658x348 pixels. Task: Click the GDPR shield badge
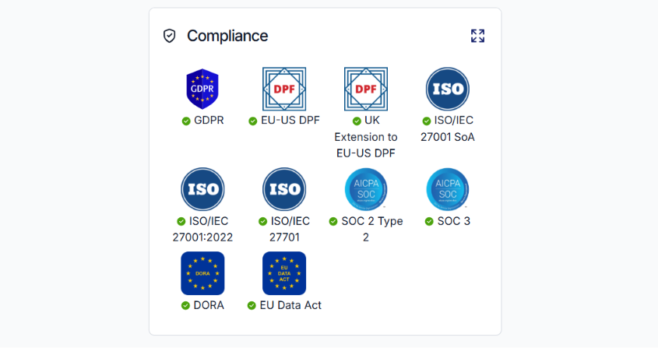[202, 89]
